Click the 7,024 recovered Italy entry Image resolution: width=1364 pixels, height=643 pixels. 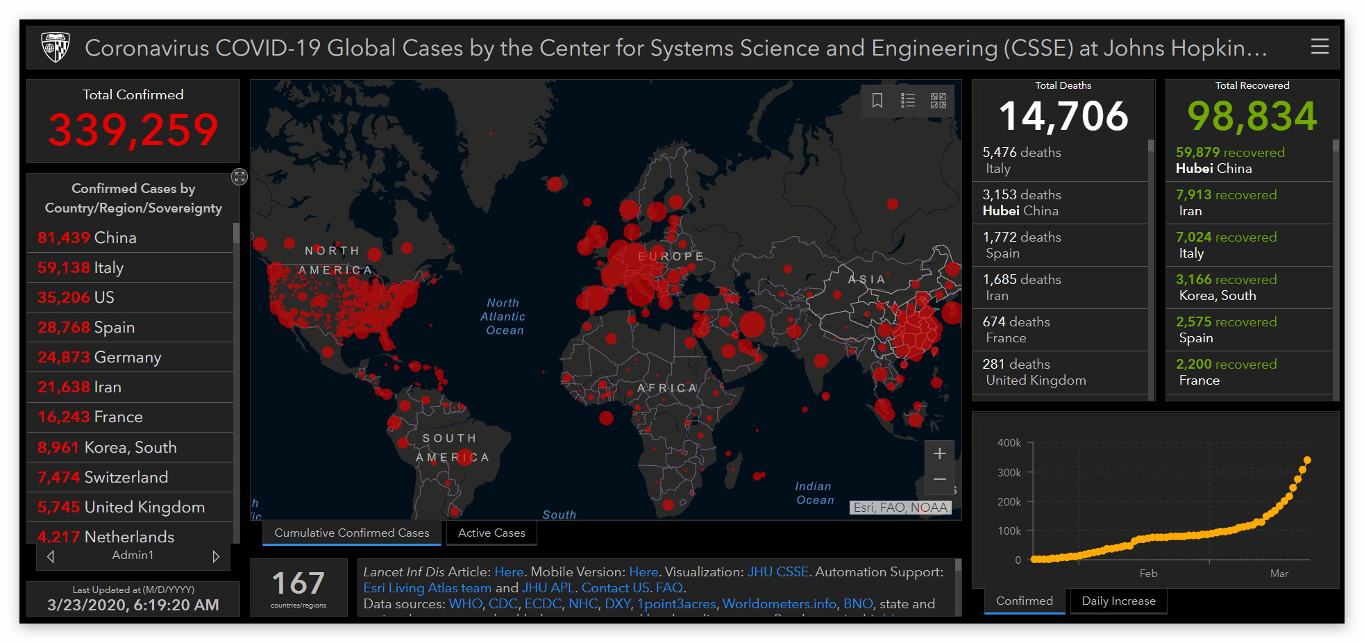pos(1249,245)
